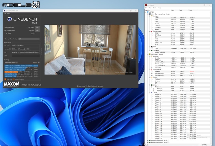Expand the P-Cores (Max) temperature row
Screen dimensions: 215x146
152,73
